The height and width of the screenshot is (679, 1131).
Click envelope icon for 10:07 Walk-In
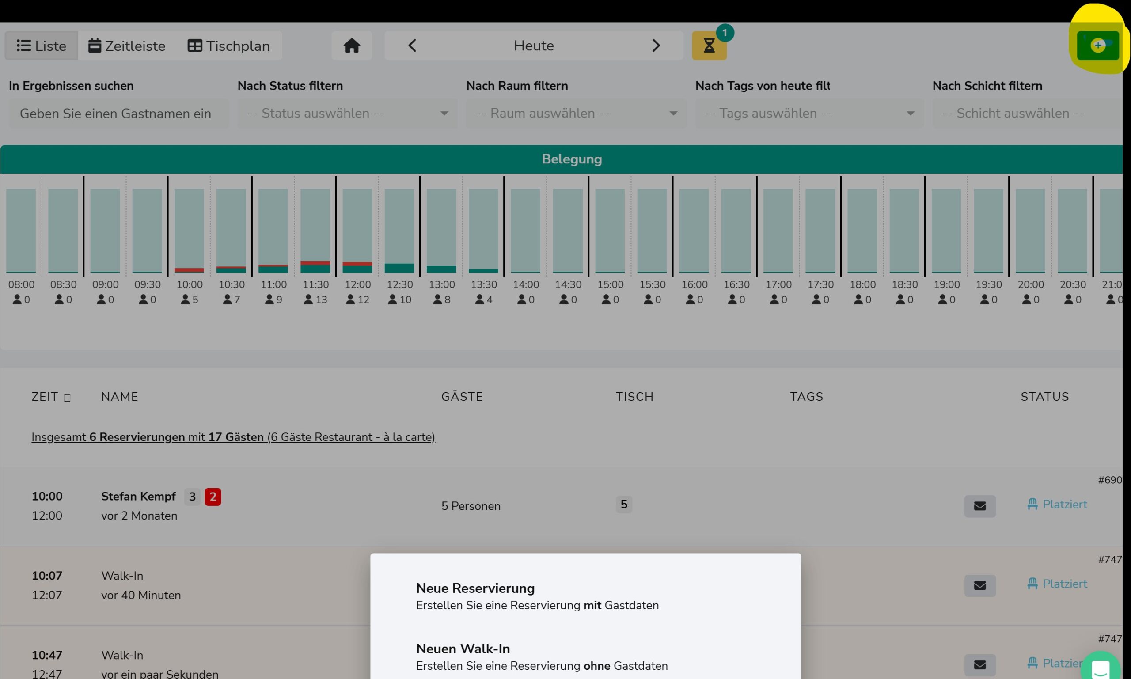pyautogui.click(x=979, y=585)
